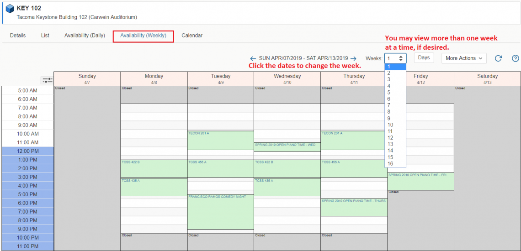Screen dimensions: 521x251
Task: Open the Availability (Daily) tab
Action: pyautogui.click(x=85, y=36)
